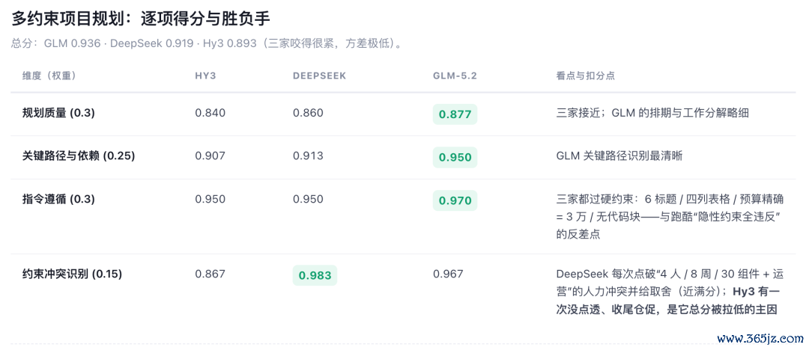Click the green 0.970 badge

(455, 200)
